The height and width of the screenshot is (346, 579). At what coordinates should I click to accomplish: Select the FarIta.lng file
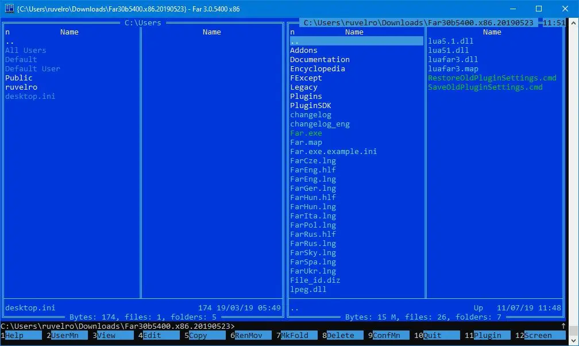(x=312, y=216)
